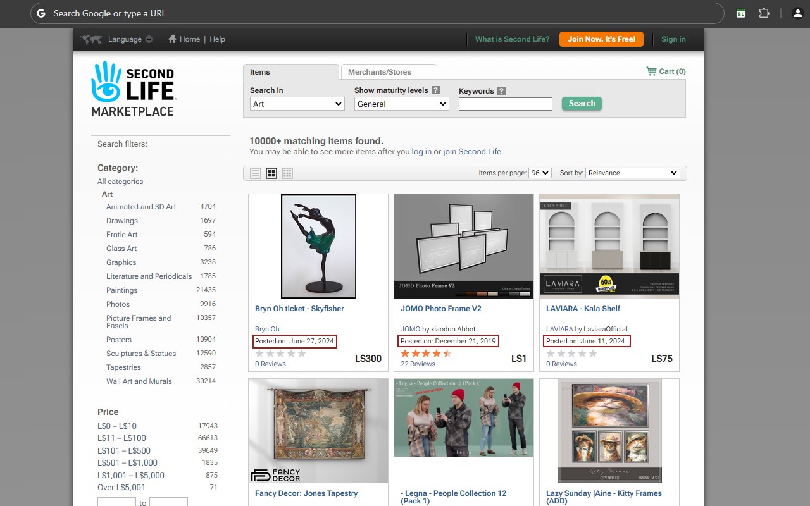The width and height of the screenshot is (810, 506).
Task: Filter by price Over L$5,001
Action: coord(121,488)
